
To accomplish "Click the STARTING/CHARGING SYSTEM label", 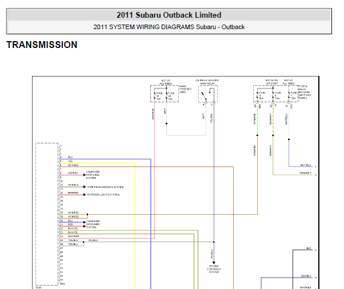I will pos(105,187).
